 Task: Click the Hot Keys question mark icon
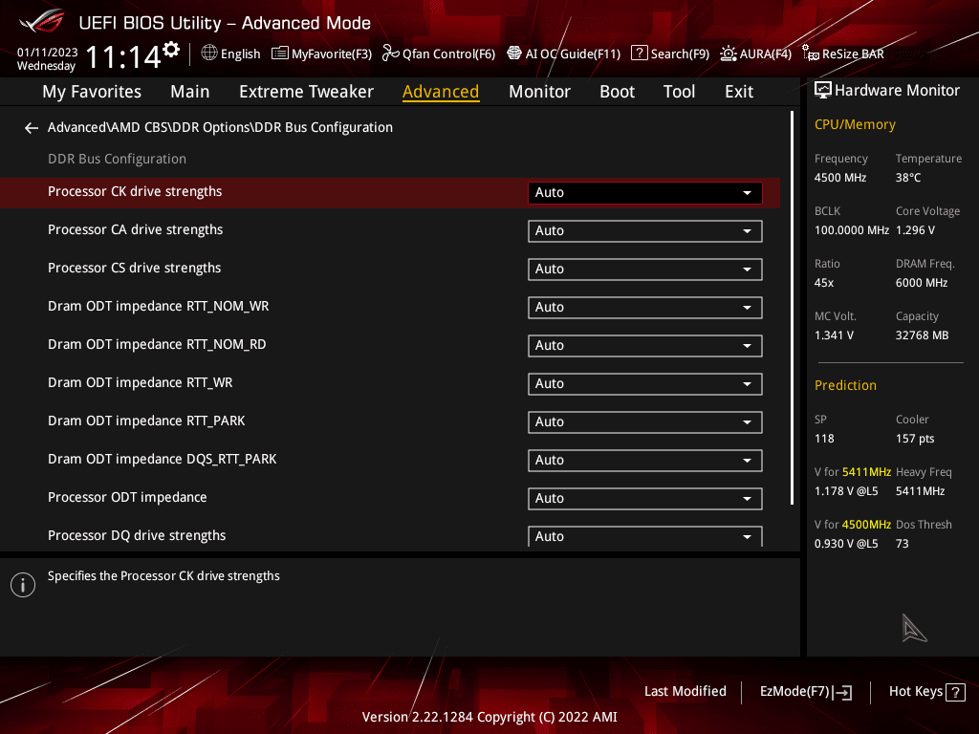tap(955, 692)
